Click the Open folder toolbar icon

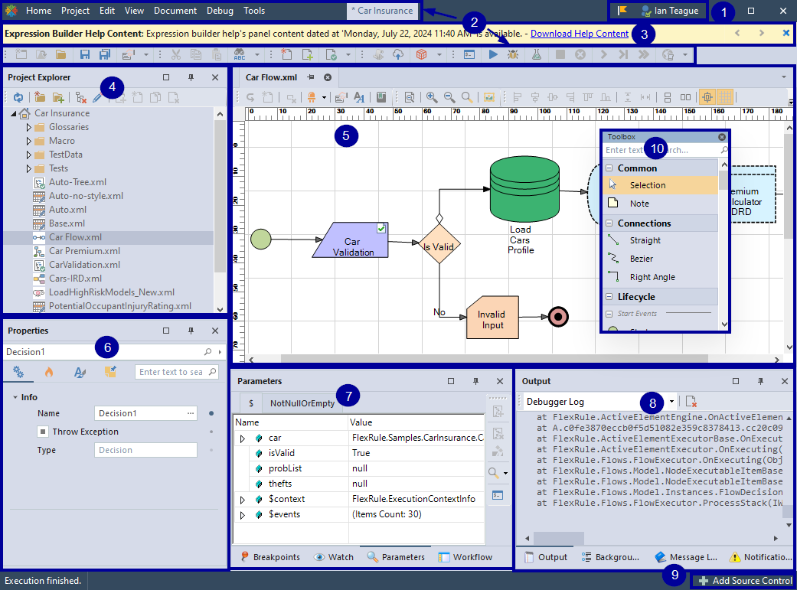pyautogui.click(x=61, y=54)
